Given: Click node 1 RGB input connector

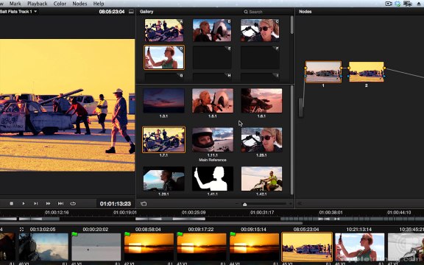Looking at the screenshot, I should click(305, 68).
